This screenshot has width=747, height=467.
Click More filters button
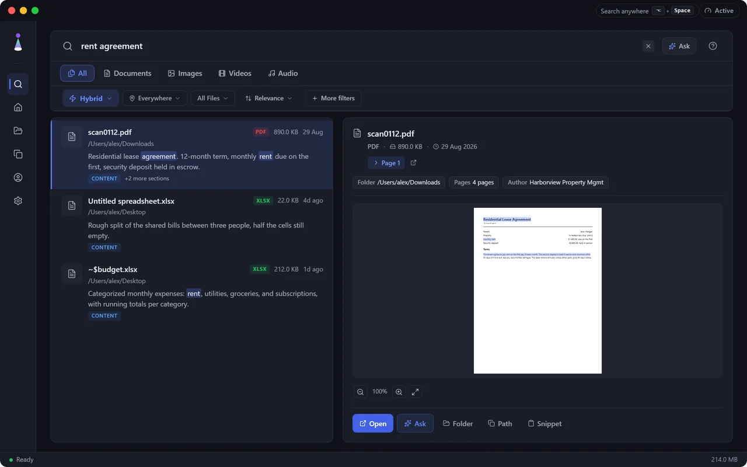(x=333, y=98)
